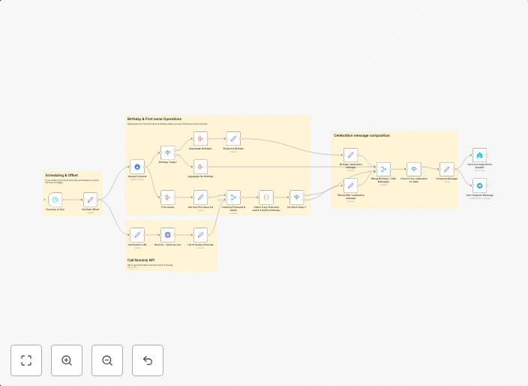
Task: Click the Aggregate Birthdays node
Action: point(200,139)
